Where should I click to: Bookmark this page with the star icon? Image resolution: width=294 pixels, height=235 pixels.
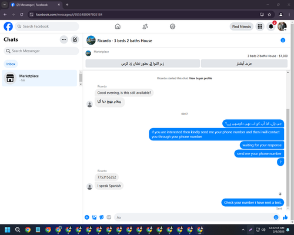click(269, 15)
